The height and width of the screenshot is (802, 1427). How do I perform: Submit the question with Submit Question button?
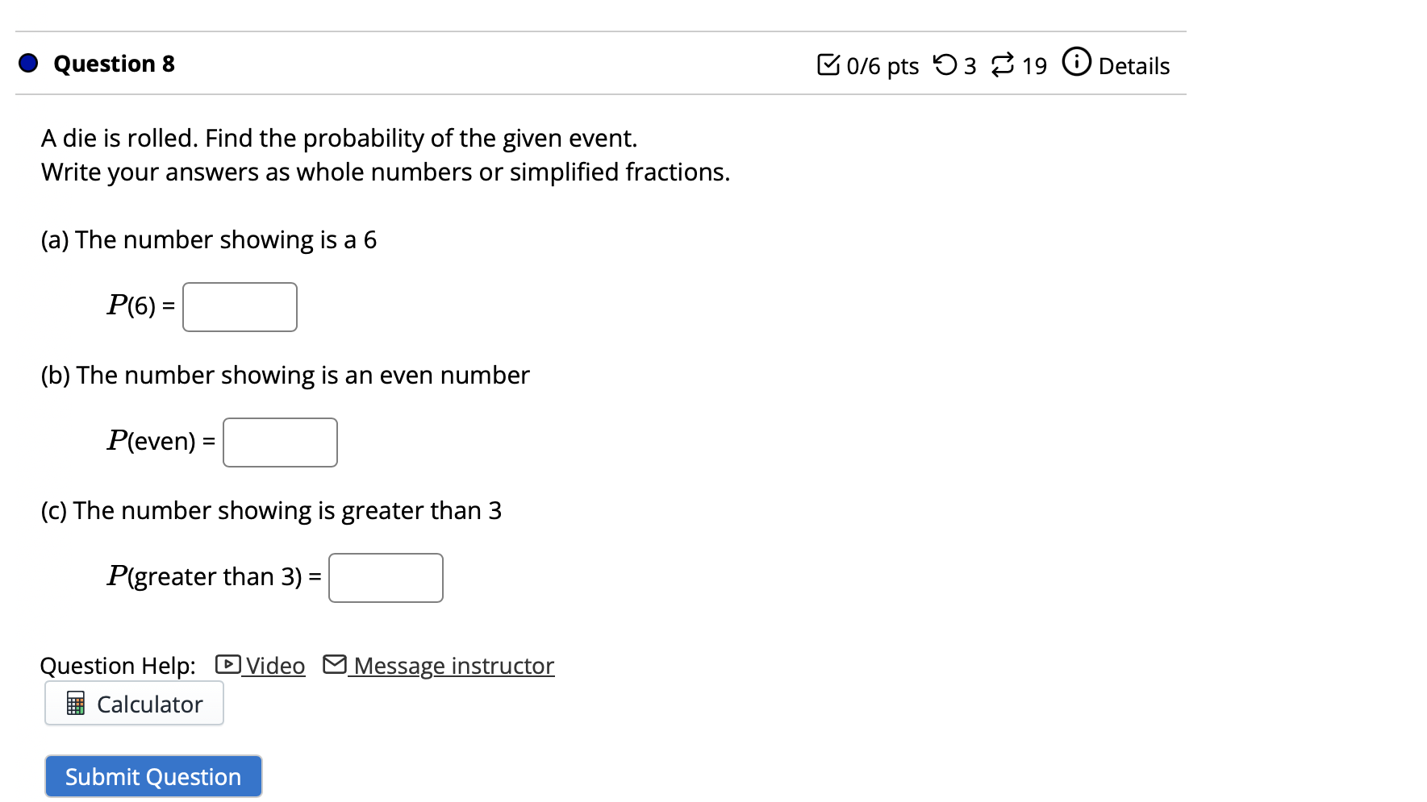[152, 775]
